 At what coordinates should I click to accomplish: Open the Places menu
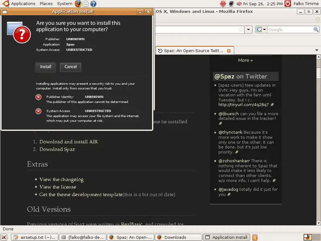pos(46,4)
